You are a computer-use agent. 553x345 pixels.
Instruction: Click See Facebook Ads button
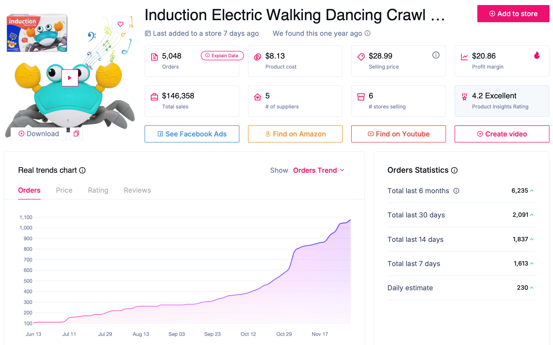192,134
